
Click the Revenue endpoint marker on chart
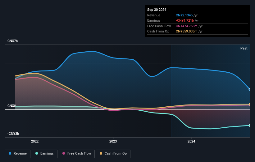250,90
